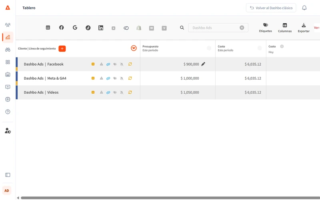
Task: Open the AD account avatar
Action: 7,191
